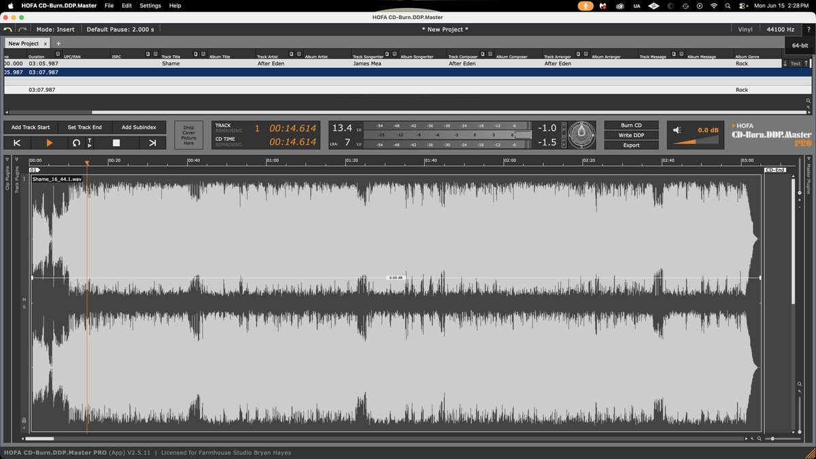The width and height of the screenshot is (816, 459).
Task: Adjust the output volume wedge slider
Action: (x=696, y=140)
